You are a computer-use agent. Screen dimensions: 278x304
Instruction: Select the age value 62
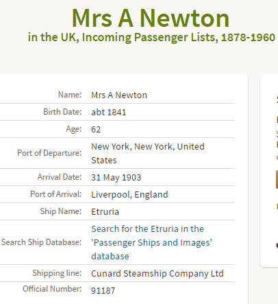pos(96,129)
